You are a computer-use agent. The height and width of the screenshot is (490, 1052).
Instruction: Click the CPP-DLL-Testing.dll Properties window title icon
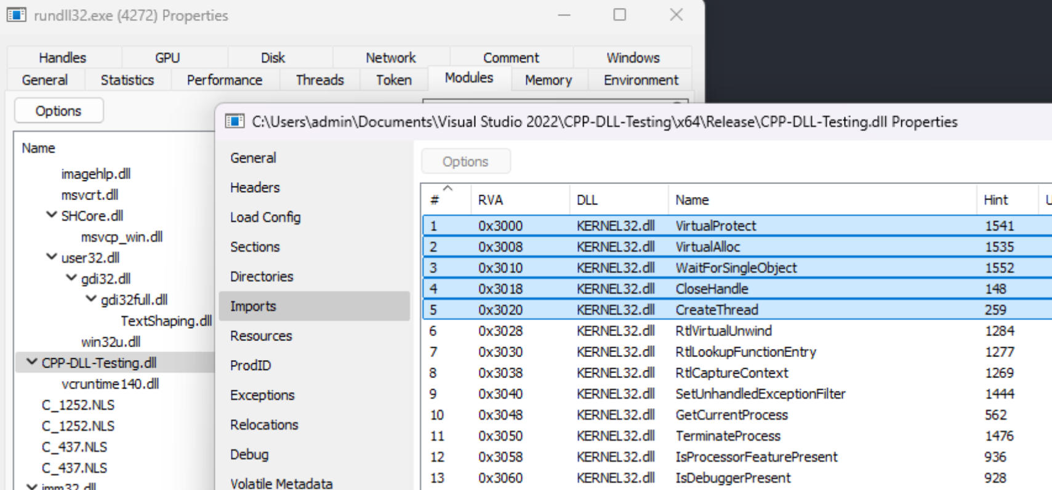(x=235, y=121)
